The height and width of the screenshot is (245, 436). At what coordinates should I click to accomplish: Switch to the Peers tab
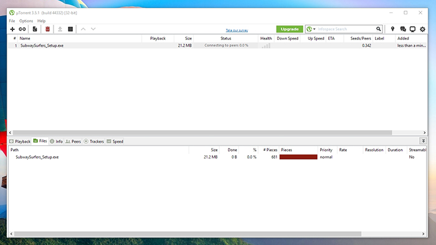click(73, 142)
